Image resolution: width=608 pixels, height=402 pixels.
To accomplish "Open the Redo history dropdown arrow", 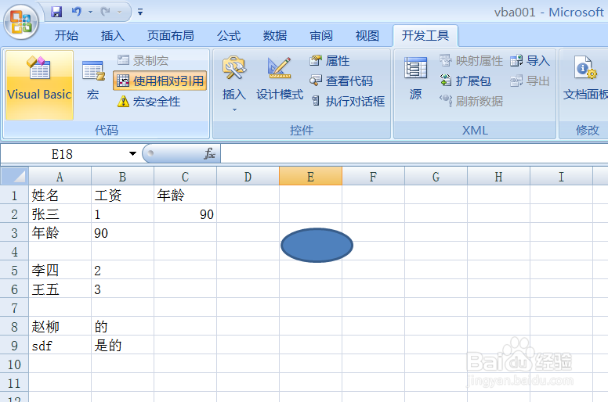I will pyautogui.click(x=119, y=13).
